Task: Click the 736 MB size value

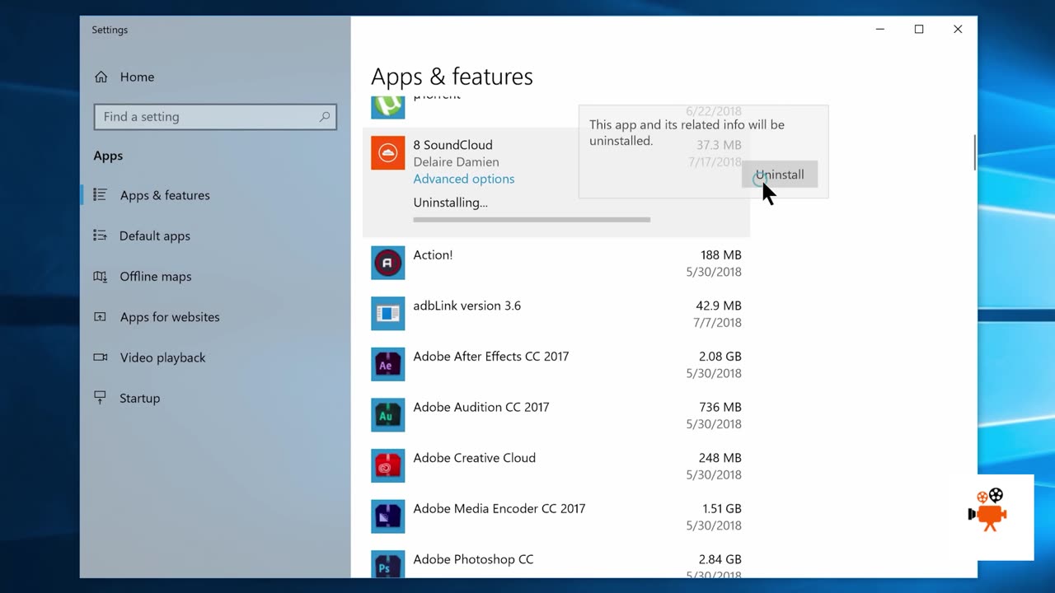Action: click(720, 407)
